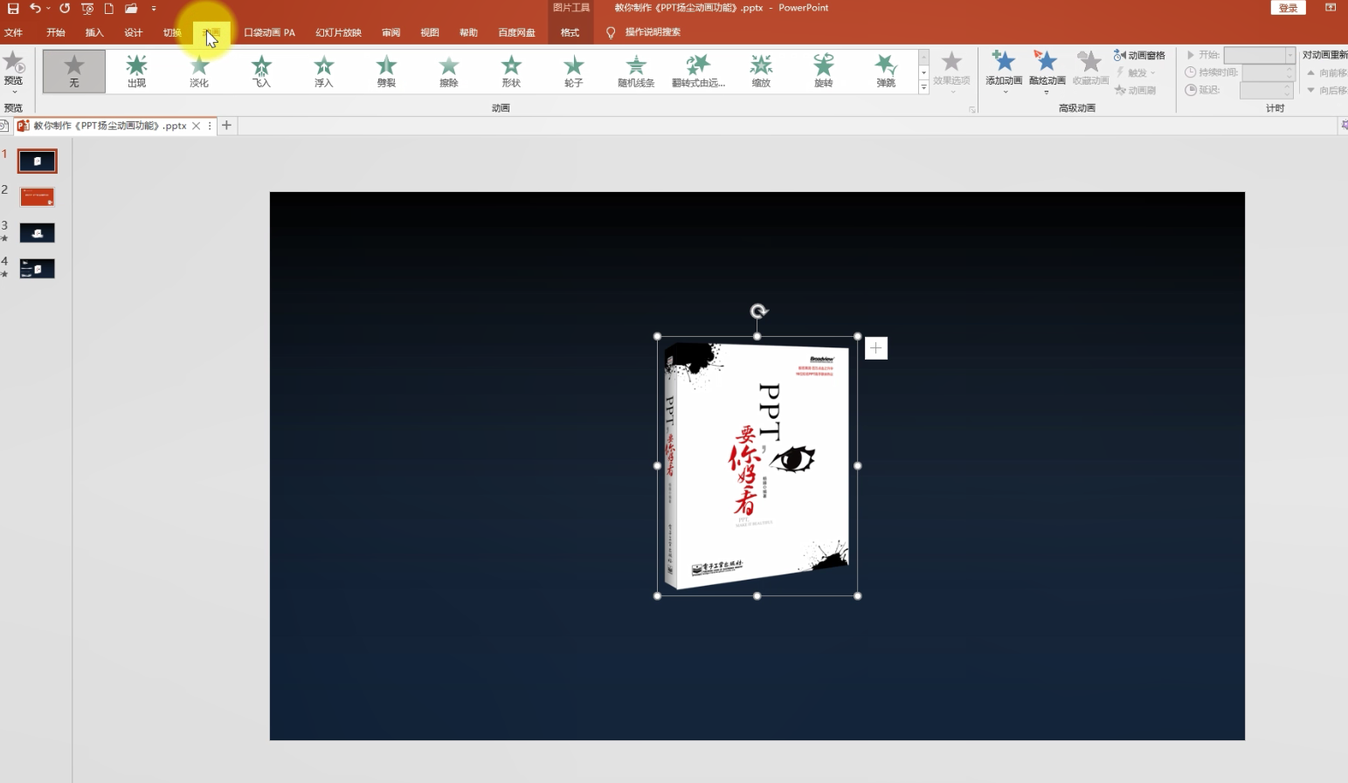This screenshot has width=1348, height=783.
Task: Click the 预览 animation preview button
Action: click(13, 72)
